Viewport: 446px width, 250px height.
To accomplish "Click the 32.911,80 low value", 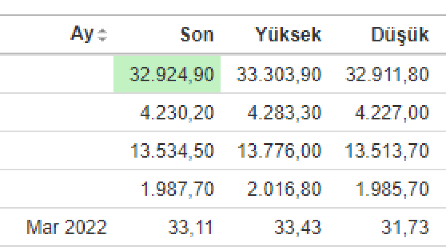I will pos(387,74).
